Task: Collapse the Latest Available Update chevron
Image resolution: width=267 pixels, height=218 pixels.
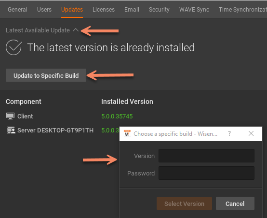Action: click(76, 30)
